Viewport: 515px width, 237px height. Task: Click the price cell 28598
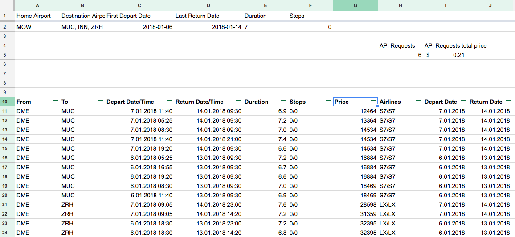tap(356, 204)
